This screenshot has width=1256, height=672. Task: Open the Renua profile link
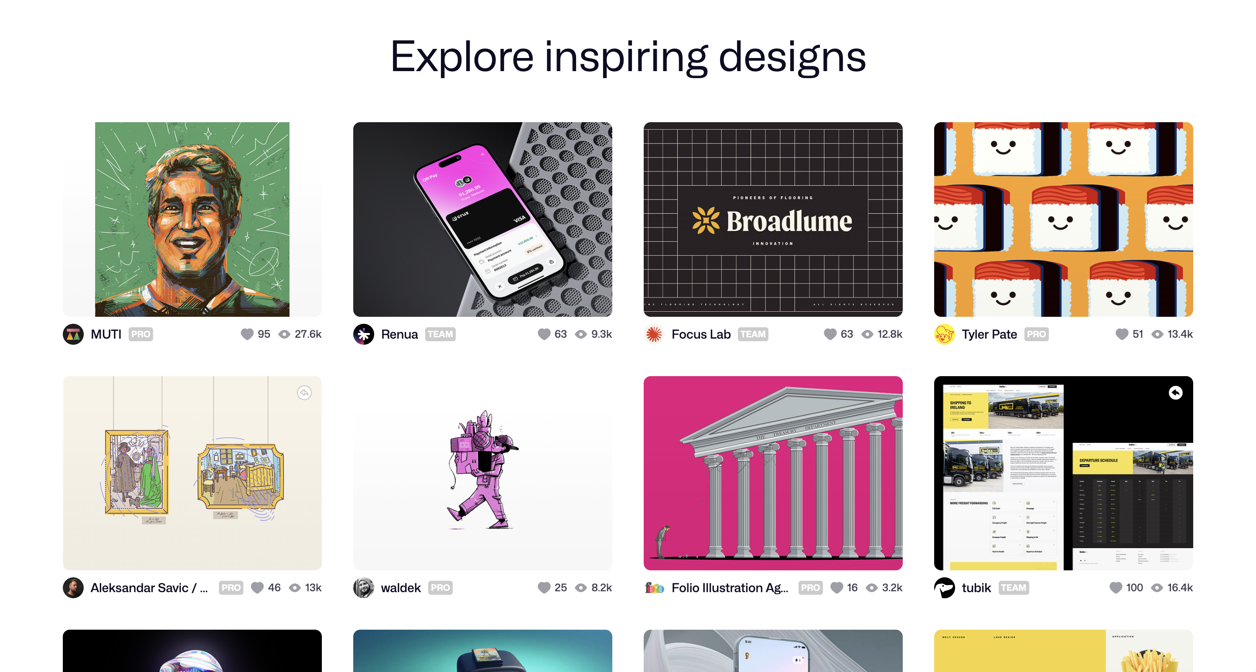(x=399, y=334)
